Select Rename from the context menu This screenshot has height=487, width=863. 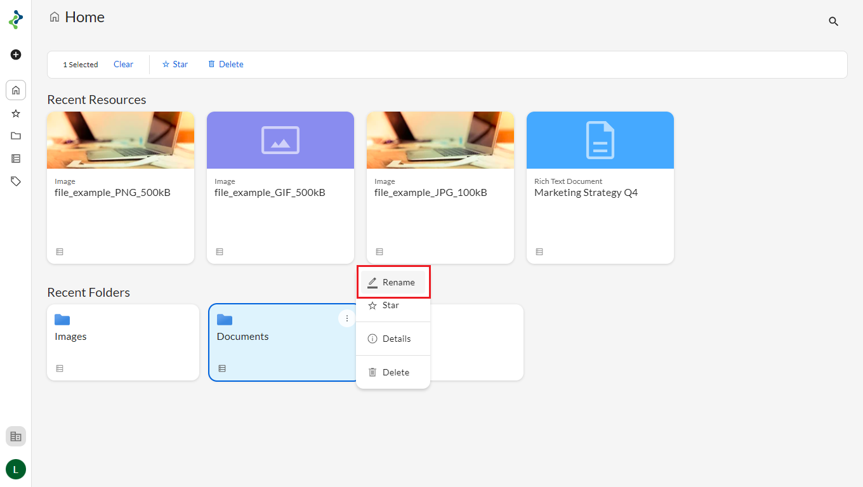tap(393, 282)
